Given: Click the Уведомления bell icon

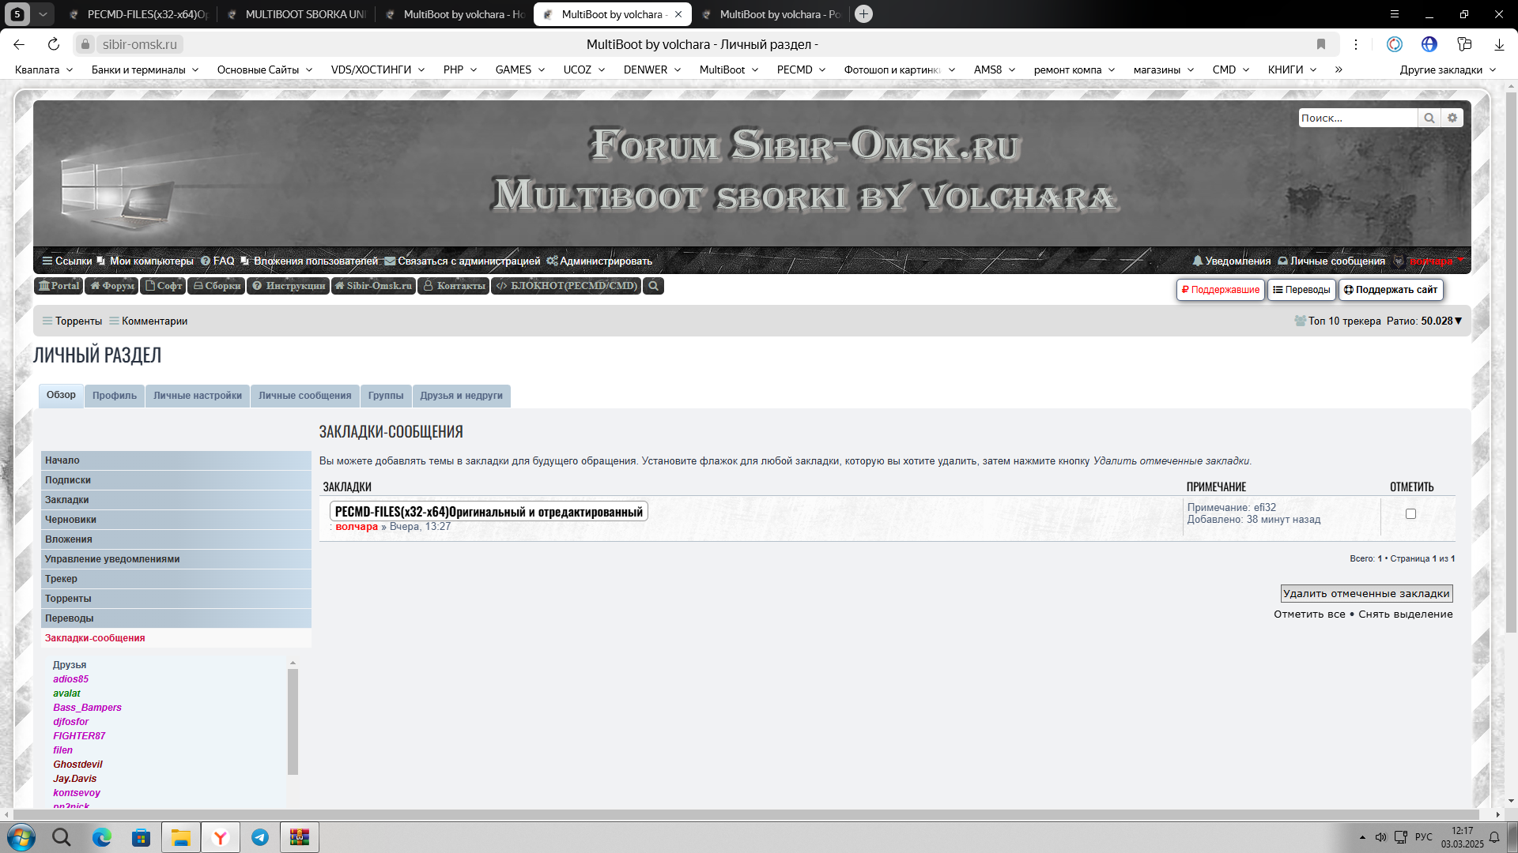Looking at the screenshot, I should click(x=1197, y=261).
